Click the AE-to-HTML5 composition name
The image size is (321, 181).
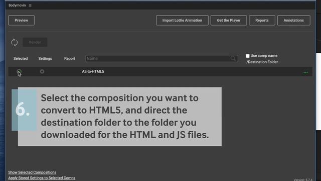tap(93, 71)
